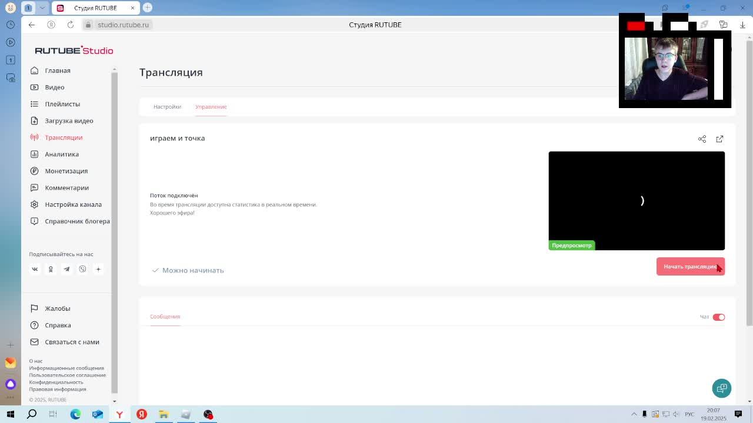Open the video play icon in side panel
753x423 pixels.
click(11, 42)
